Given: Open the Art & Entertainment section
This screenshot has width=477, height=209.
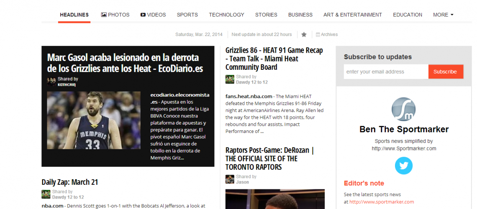Looking at the screenshot, I should click(x=353, y=15).
